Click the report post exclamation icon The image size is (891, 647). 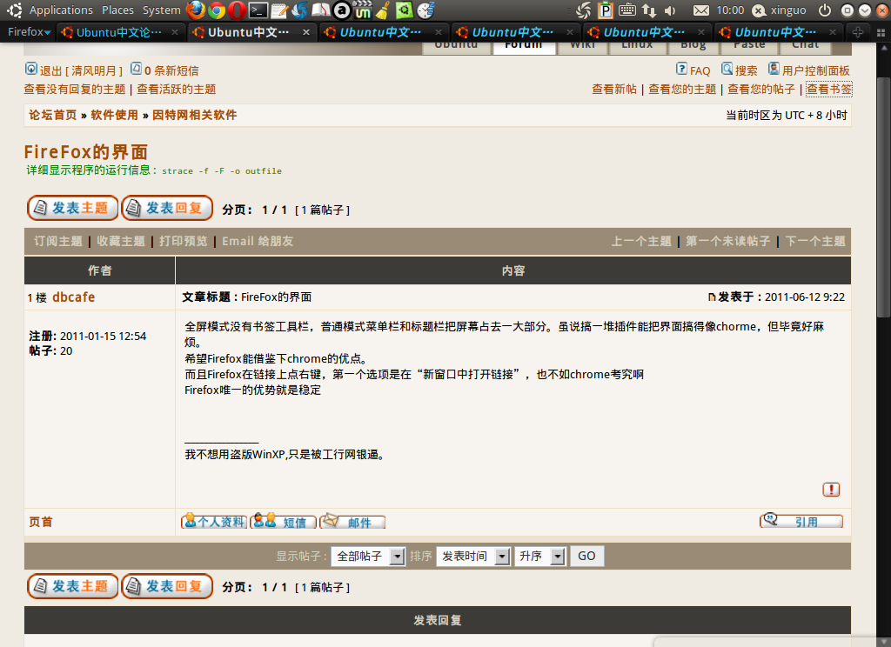click(831, 489)
